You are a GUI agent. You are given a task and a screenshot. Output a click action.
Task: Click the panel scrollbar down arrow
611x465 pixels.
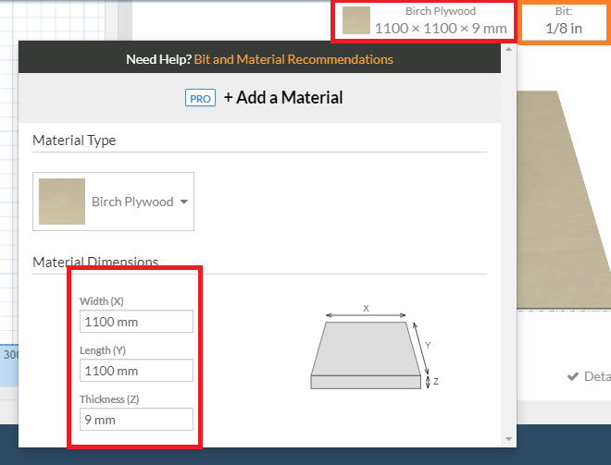(x=508, y=439)
